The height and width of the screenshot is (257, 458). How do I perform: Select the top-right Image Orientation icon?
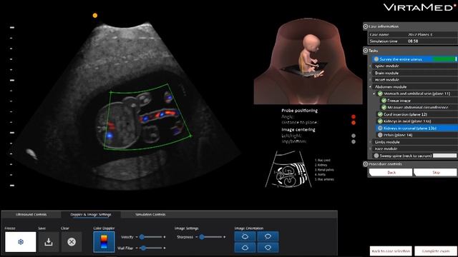(268, 236)
